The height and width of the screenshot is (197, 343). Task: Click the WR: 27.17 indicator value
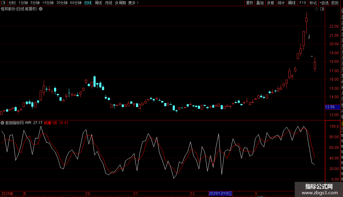click(x=34, y=123)
